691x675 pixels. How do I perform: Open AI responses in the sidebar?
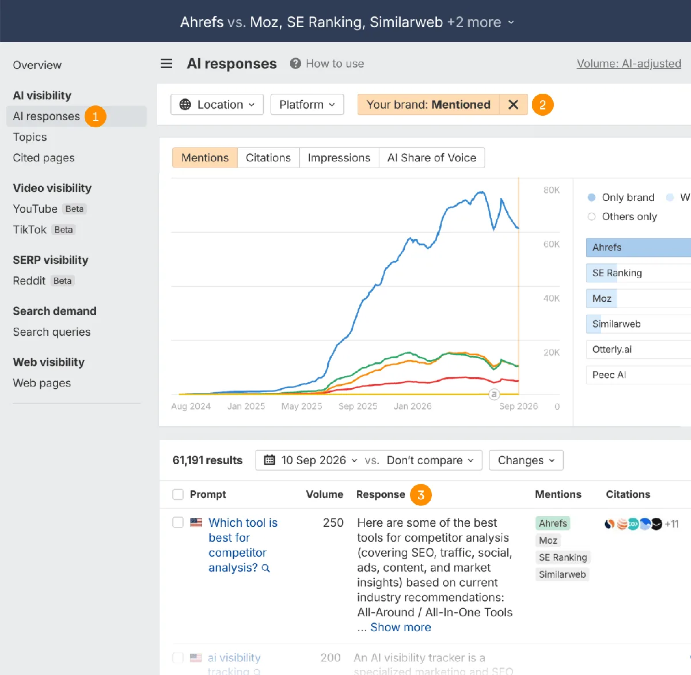pos(47,116)
